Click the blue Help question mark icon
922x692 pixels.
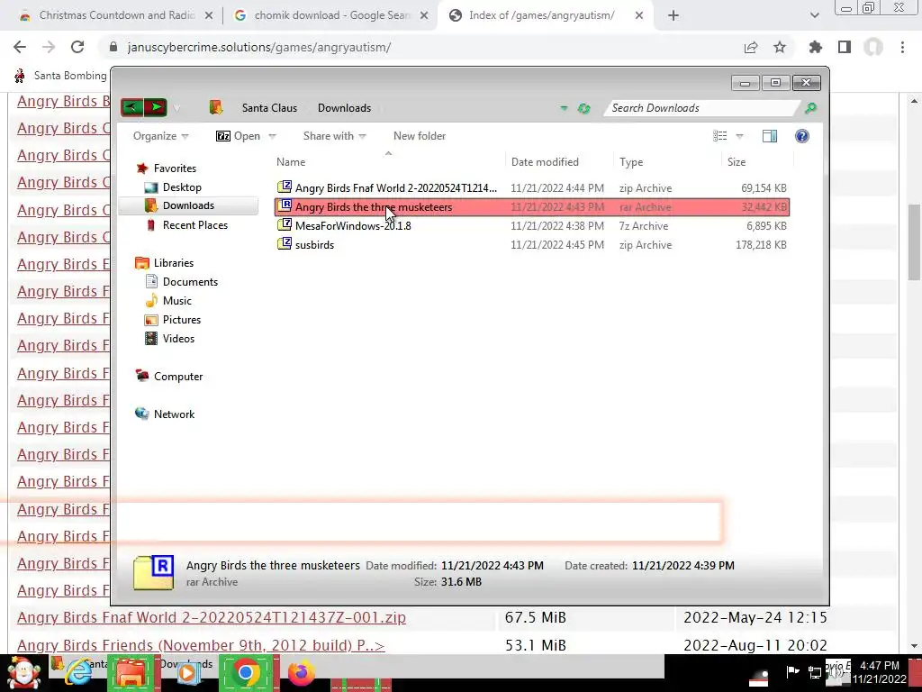(802, 136)
